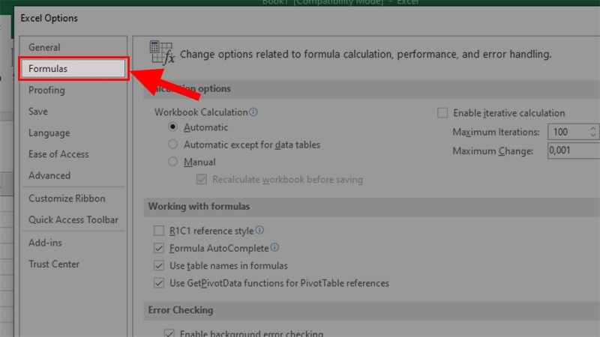Toggle R1C1 reference style checkbox
Image resolution: width=600 pixels, height=337 pixels.
158,231
